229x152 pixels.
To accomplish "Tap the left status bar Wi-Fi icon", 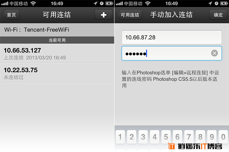I will point(33,3).
